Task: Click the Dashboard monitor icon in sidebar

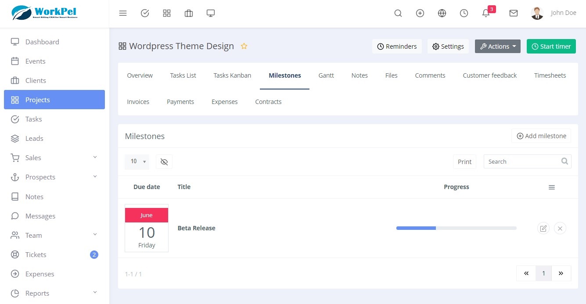Action: (x=15, y=42)
